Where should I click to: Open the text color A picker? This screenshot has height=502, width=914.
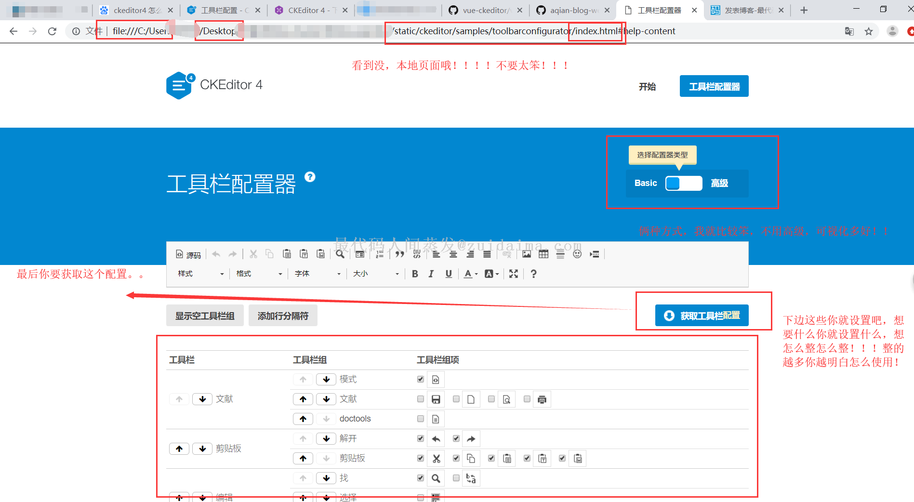pos(471,274)
